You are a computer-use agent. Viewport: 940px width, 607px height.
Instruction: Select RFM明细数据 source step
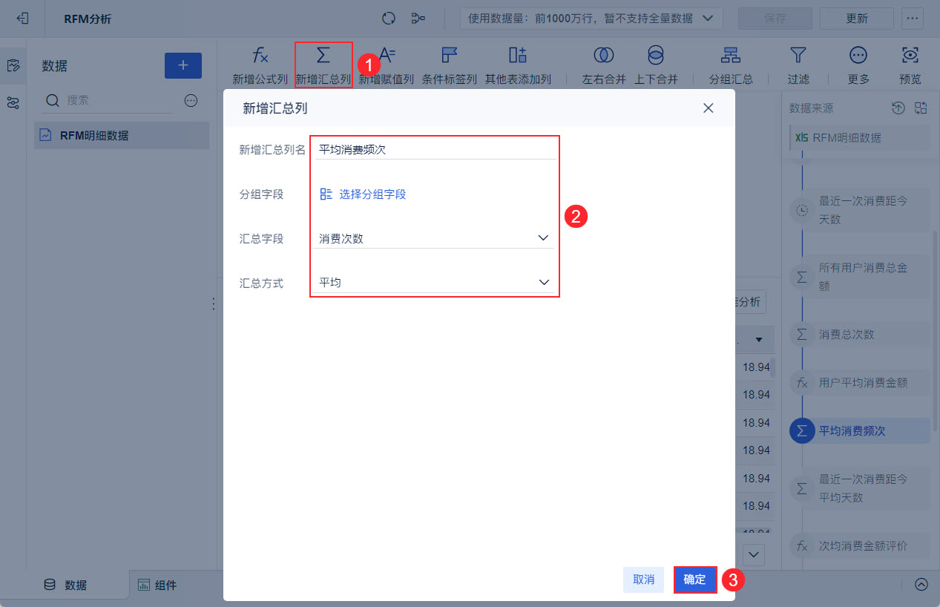858,137
